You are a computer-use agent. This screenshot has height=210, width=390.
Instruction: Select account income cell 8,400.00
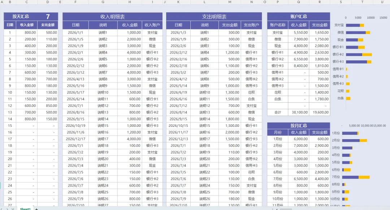pos(299,66)
